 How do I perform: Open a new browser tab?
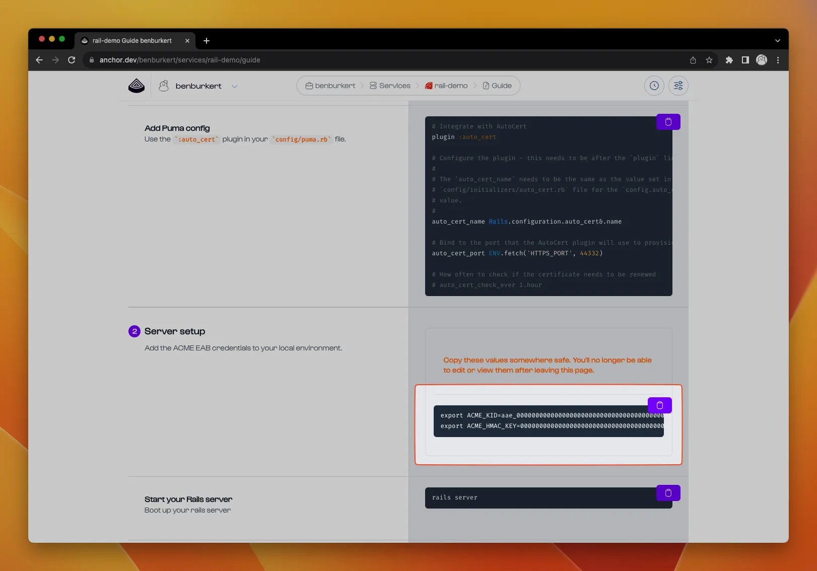[x=207, y=41]
